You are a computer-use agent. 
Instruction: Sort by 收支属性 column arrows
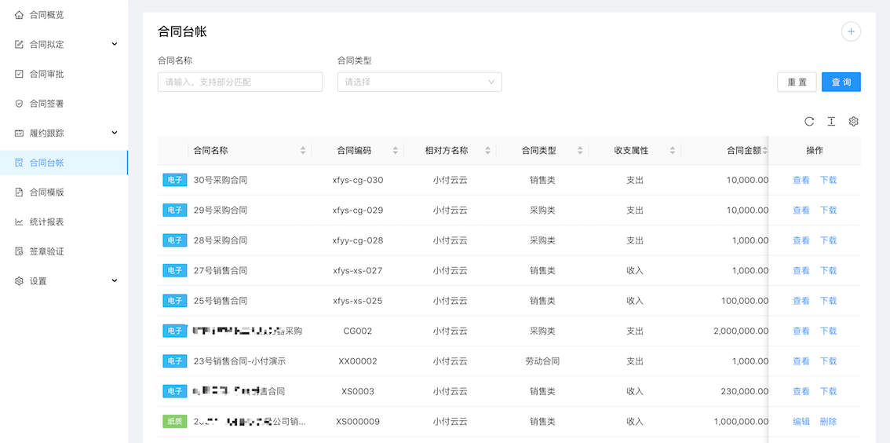click(x=673, y=151)
